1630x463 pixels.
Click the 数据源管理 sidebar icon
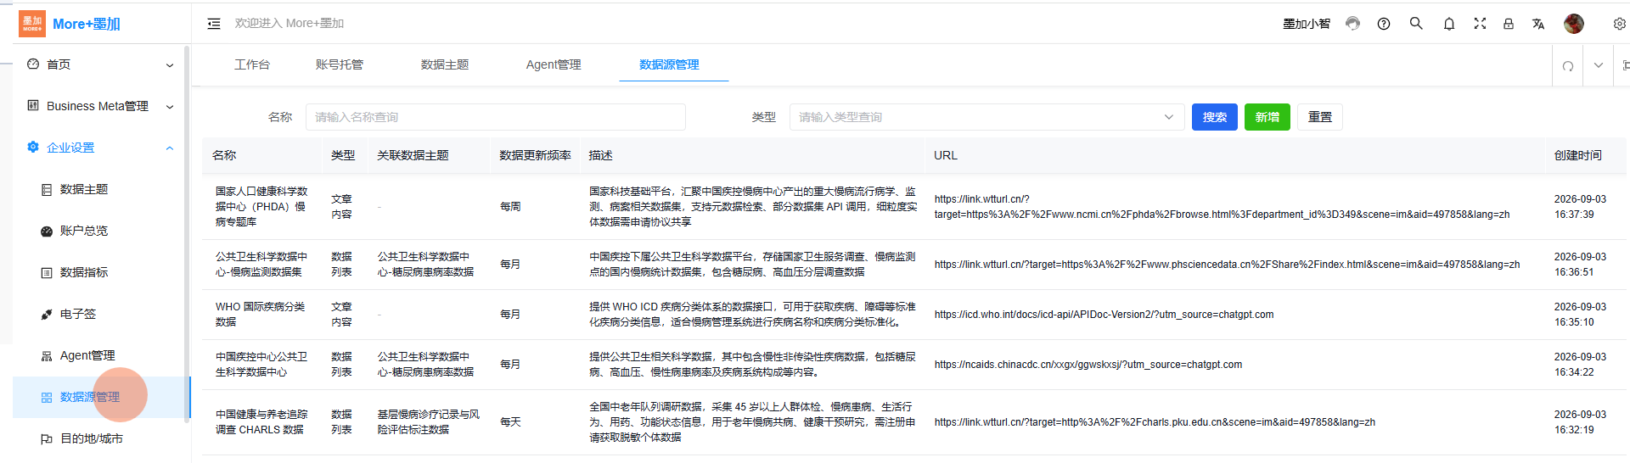[47, 397]
